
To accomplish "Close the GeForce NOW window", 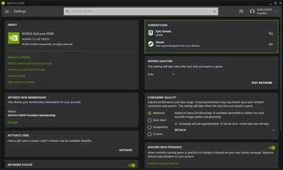I will tap(280, 3).
